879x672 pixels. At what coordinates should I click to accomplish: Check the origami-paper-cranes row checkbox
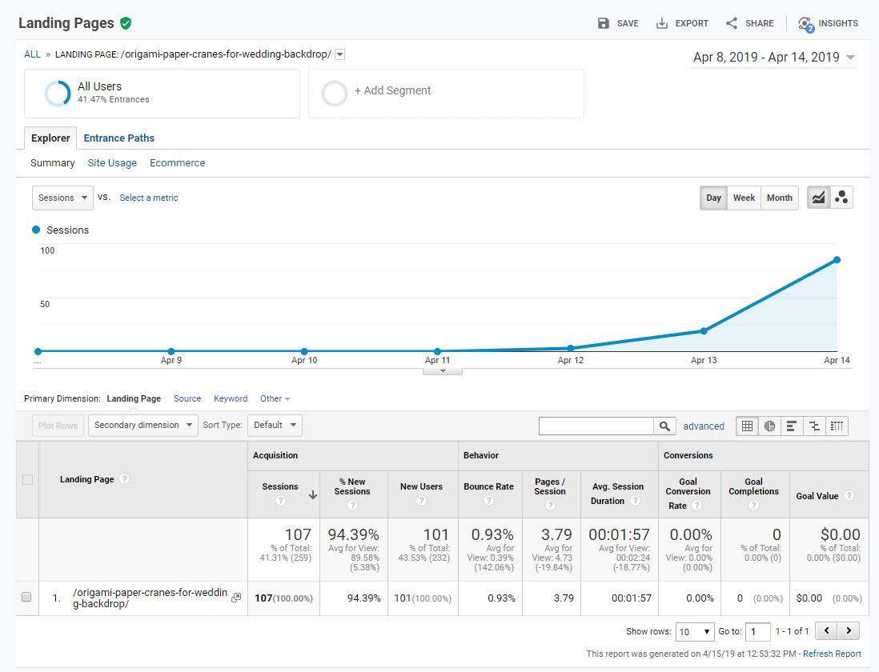click(26, 597)
